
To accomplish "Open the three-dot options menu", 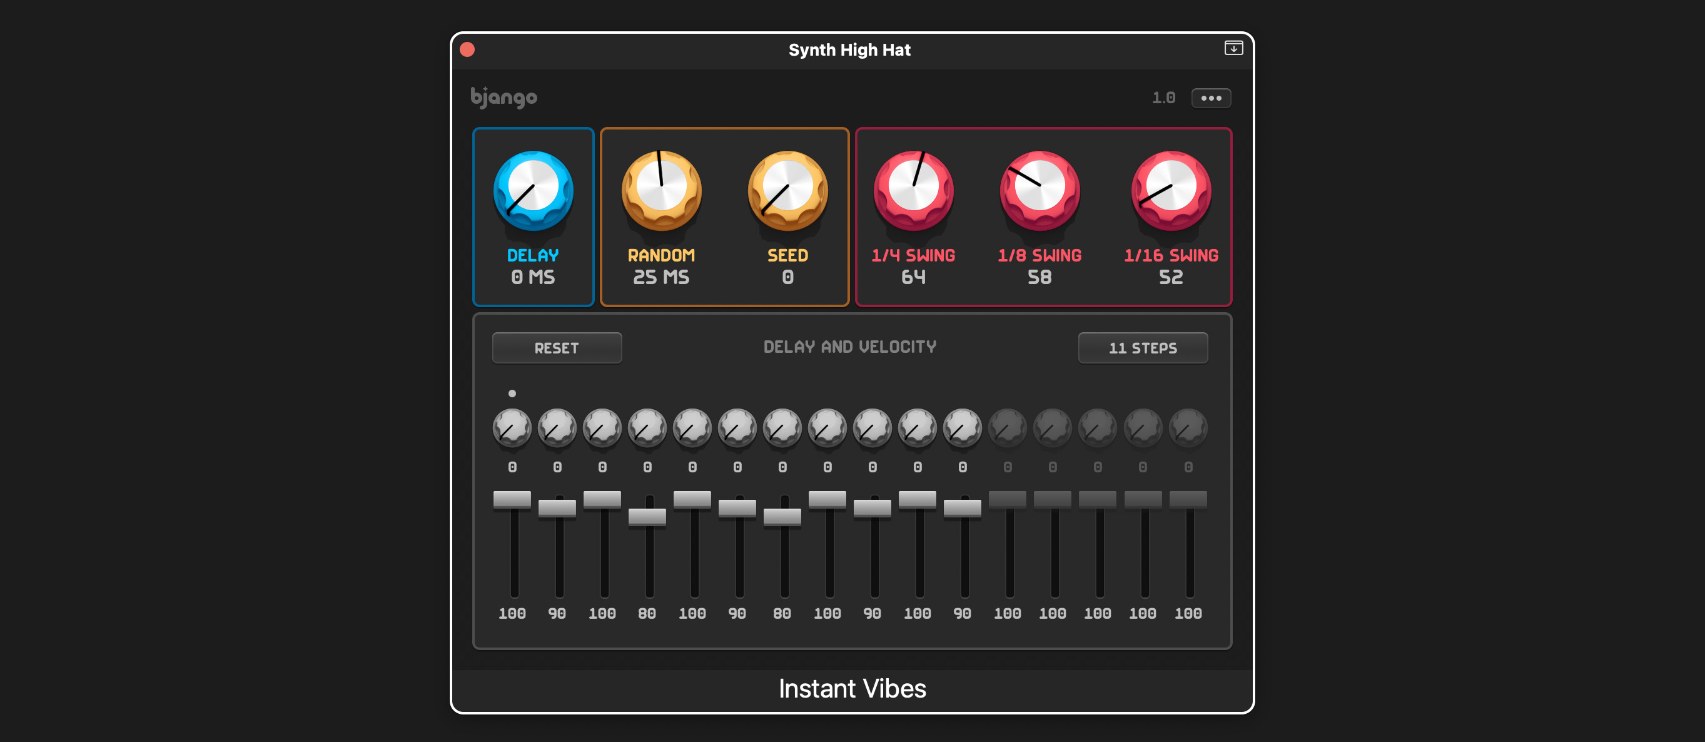I will (x=1211, y=98).
